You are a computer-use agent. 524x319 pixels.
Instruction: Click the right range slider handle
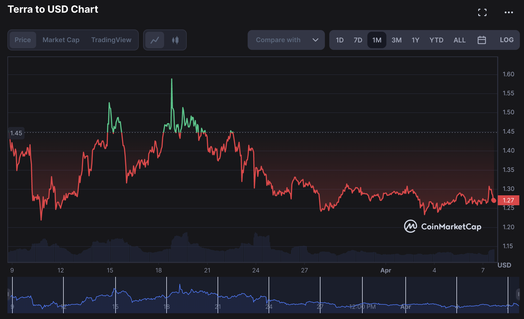[x=518, y=294]
